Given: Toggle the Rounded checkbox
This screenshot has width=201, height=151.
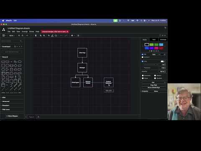Looking at the screenshot, I should [143, 75].
